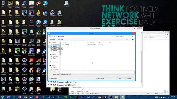This screenshot has width=177, height=99.
Task: Expand the File name history dropdown arrow
Action: (134, 72)
